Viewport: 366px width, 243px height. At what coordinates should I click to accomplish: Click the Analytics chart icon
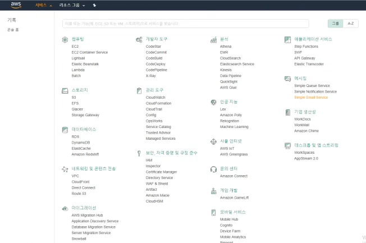coord(213,40)
